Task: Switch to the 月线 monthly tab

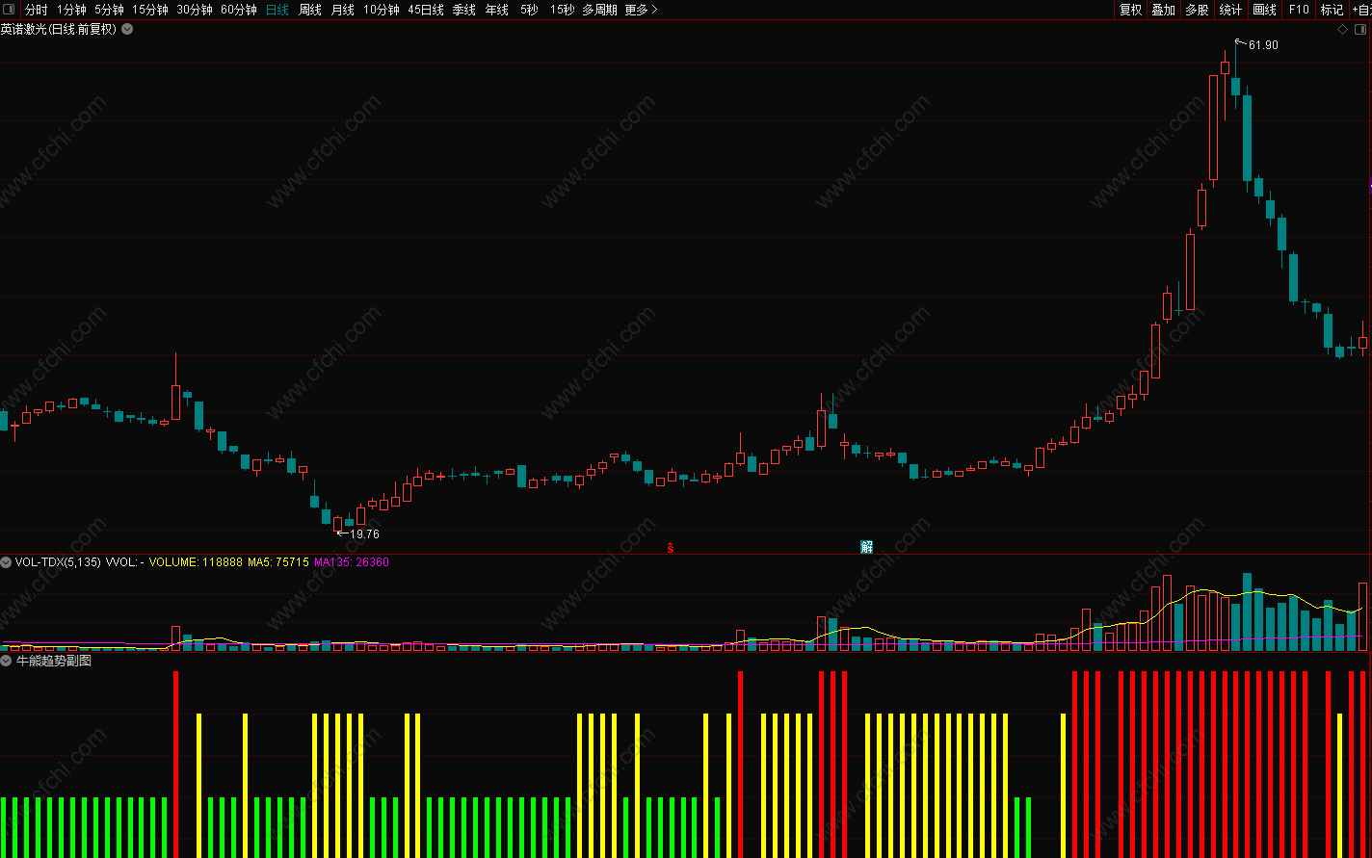Action: [x=342, y=10]
